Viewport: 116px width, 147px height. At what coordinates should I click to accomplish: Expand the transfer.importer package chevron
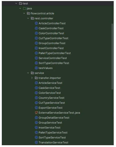32,78
